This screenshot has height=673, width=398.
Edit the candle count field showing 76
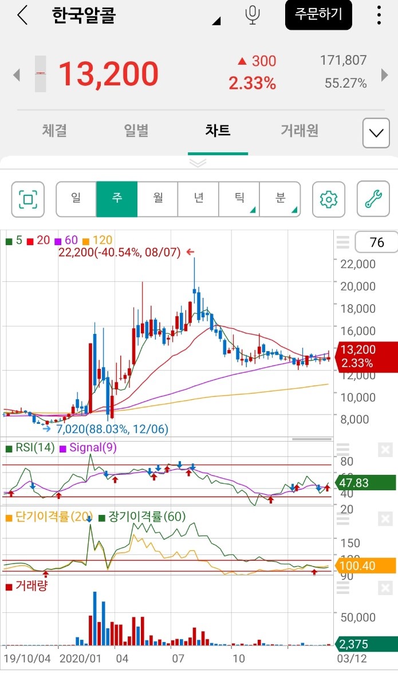click(377, 242)
